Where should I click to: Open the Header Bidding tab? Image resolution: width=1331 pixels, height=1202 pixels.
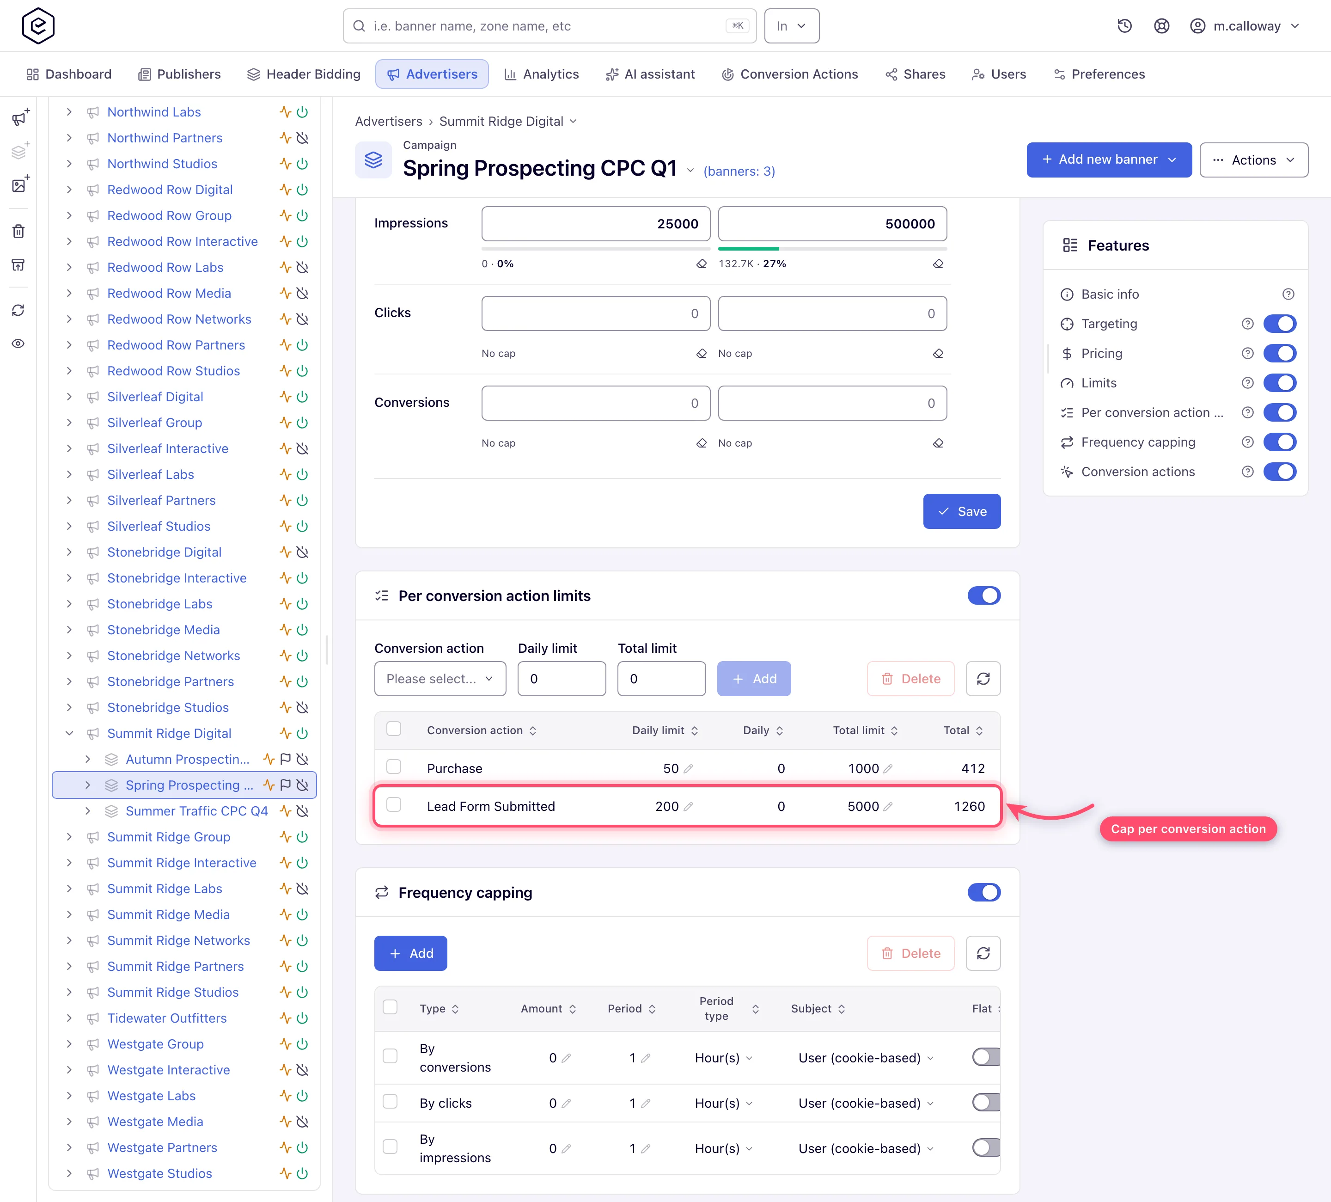point(304,74)
